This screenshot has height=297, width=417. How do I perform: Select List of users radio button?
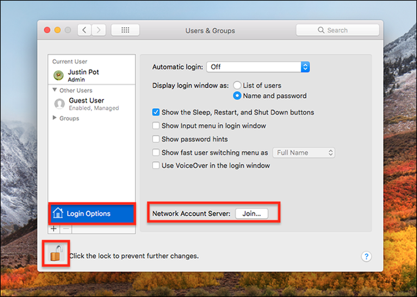point(237,85)
